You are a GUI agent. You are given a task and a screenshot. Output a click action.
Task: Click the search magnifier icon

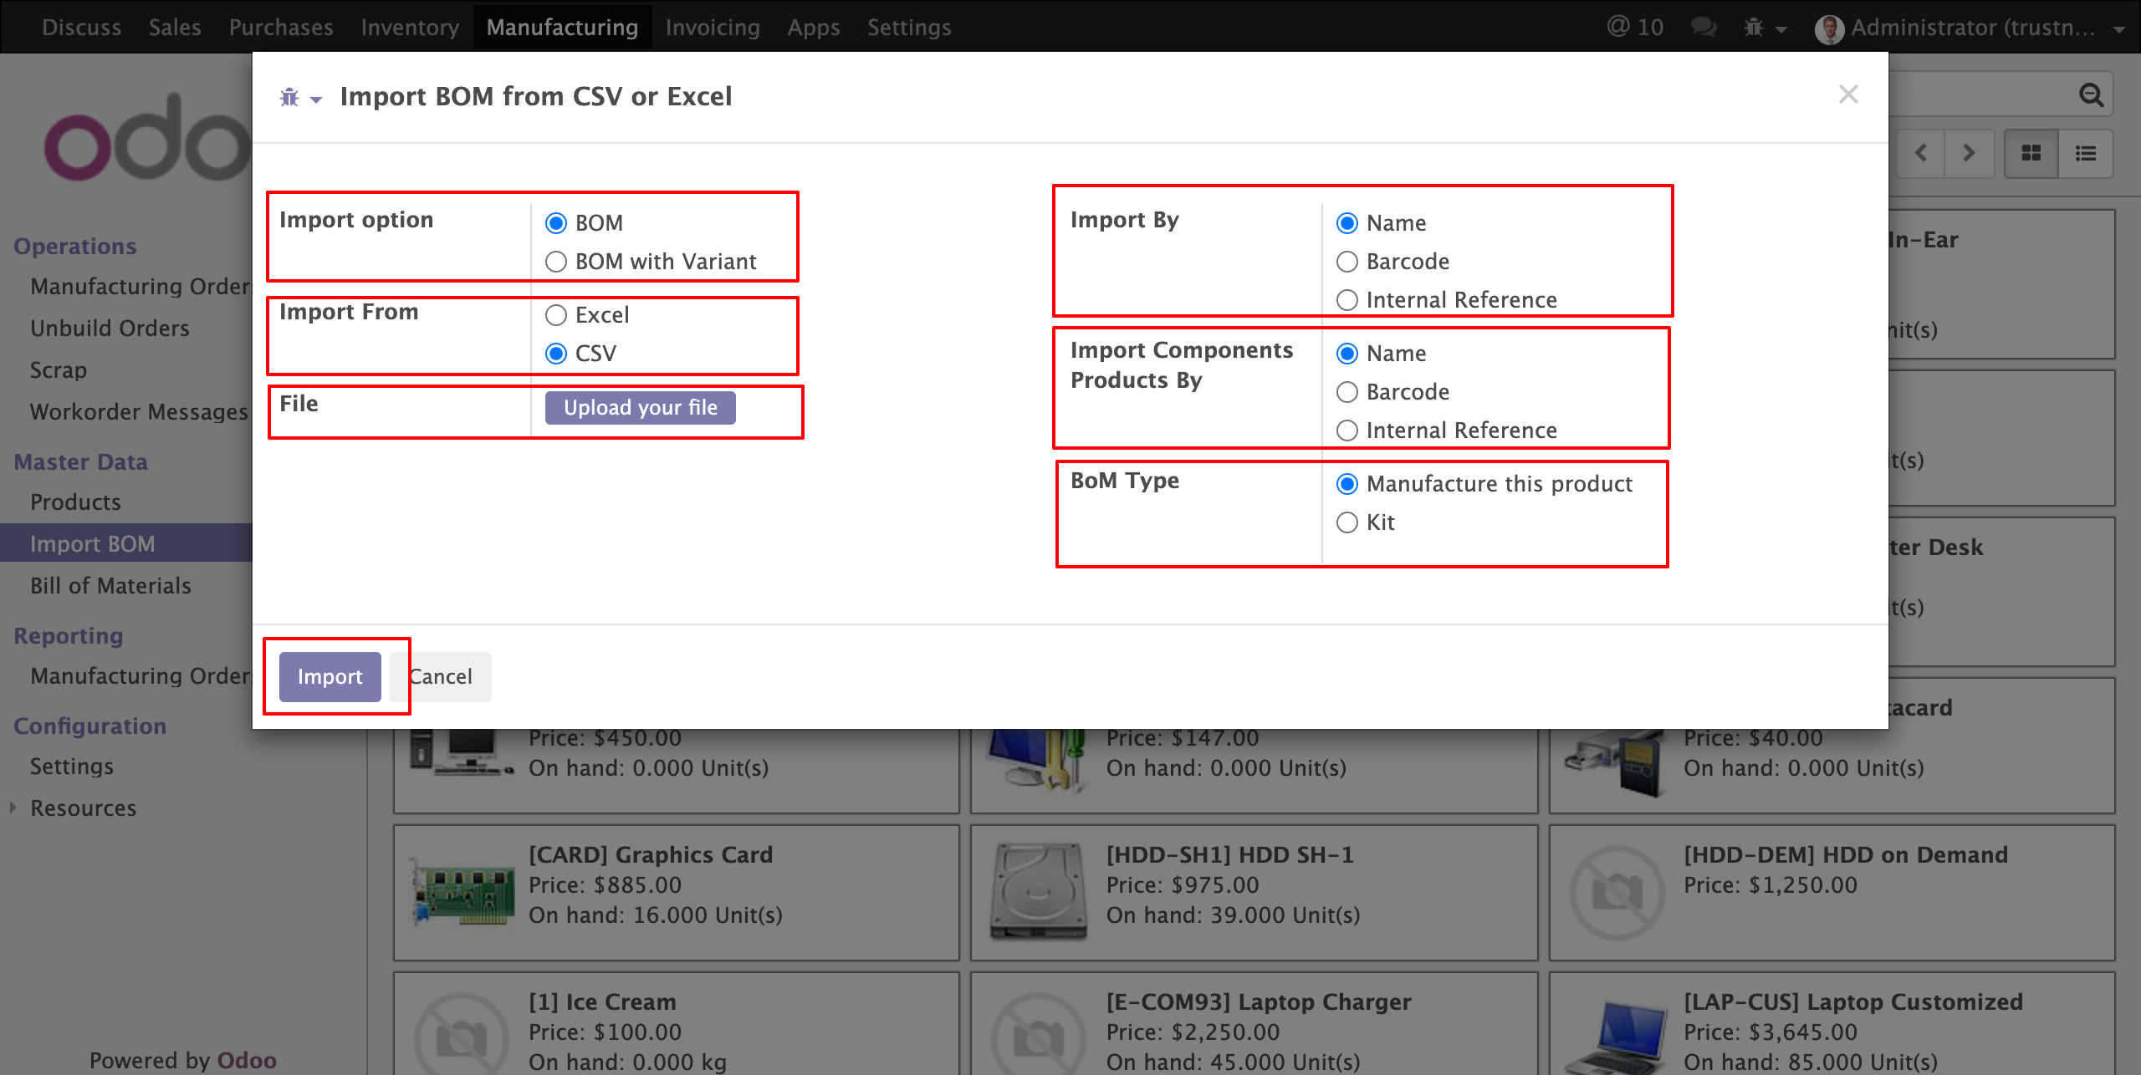click(x=2091, y=94)
